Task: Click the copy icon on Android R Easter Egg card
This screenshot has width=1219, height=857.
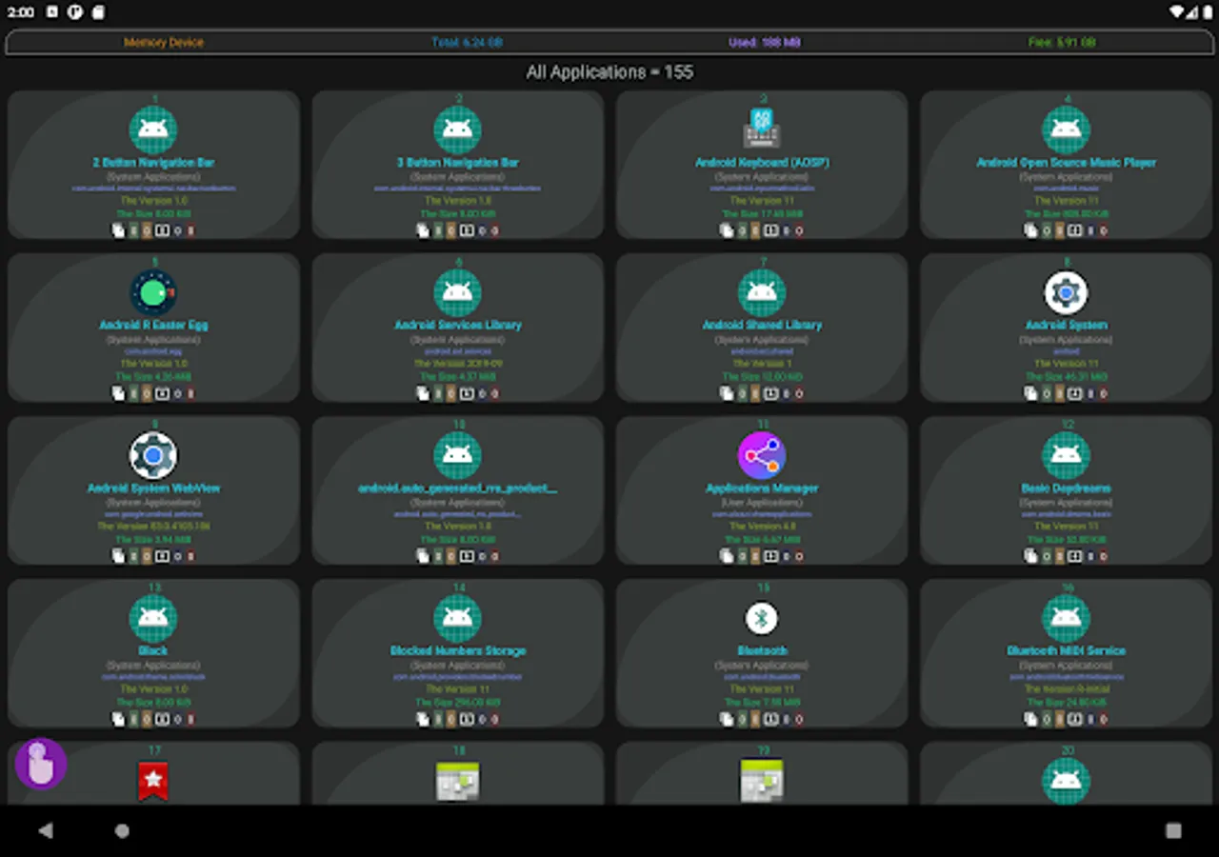Action: pyautogui.click(x=119, y=393)
